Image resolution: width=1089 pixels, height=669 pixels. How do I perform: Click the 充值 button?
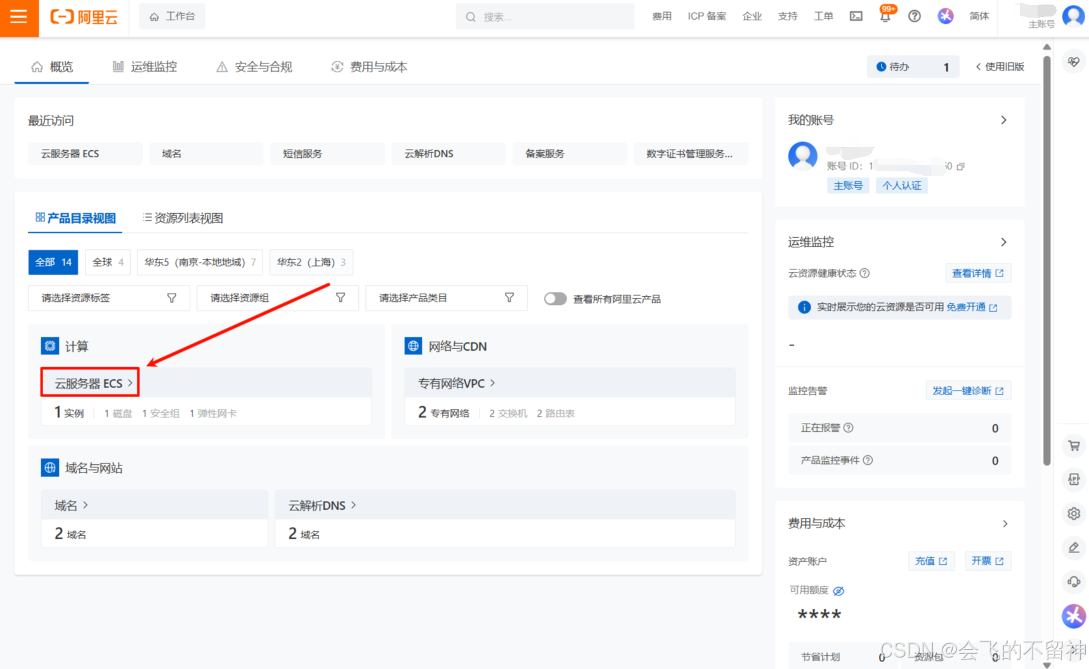click(931, 561)
